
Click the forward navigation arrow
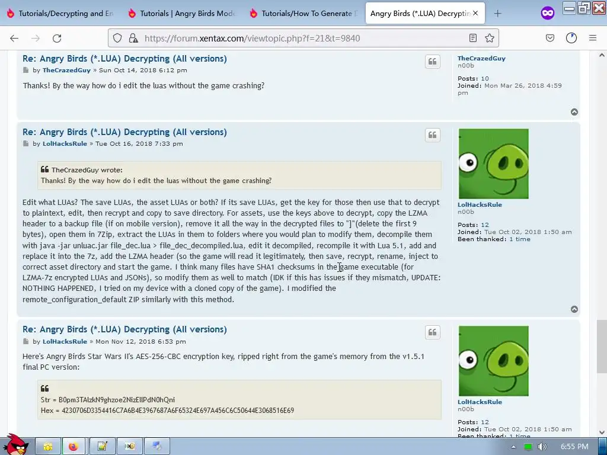(x=36, y=38)
